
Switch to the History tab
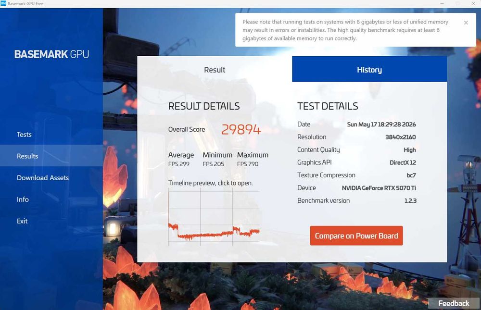tap(369, 70)
